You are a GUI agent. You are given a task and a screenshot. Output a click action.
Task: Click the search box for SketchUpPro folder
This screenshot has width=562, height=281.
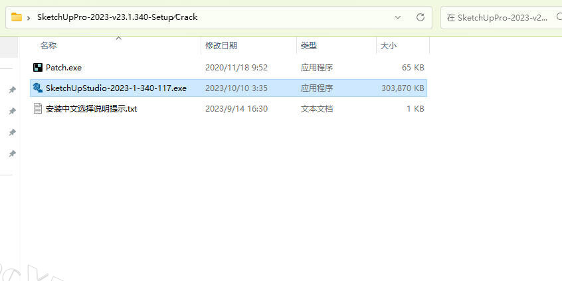(502, 17)
